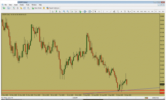Click the Profiles icon
The height and width of the screenshot is (100, 166).
click(x=8, y=8)
